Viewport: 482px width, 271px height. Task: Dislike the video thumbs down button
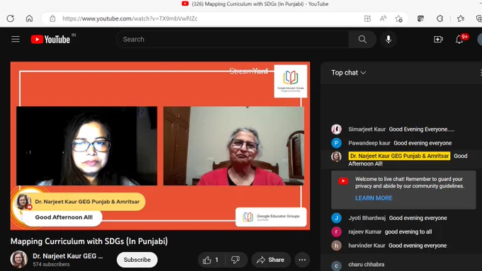click(236, 260)
